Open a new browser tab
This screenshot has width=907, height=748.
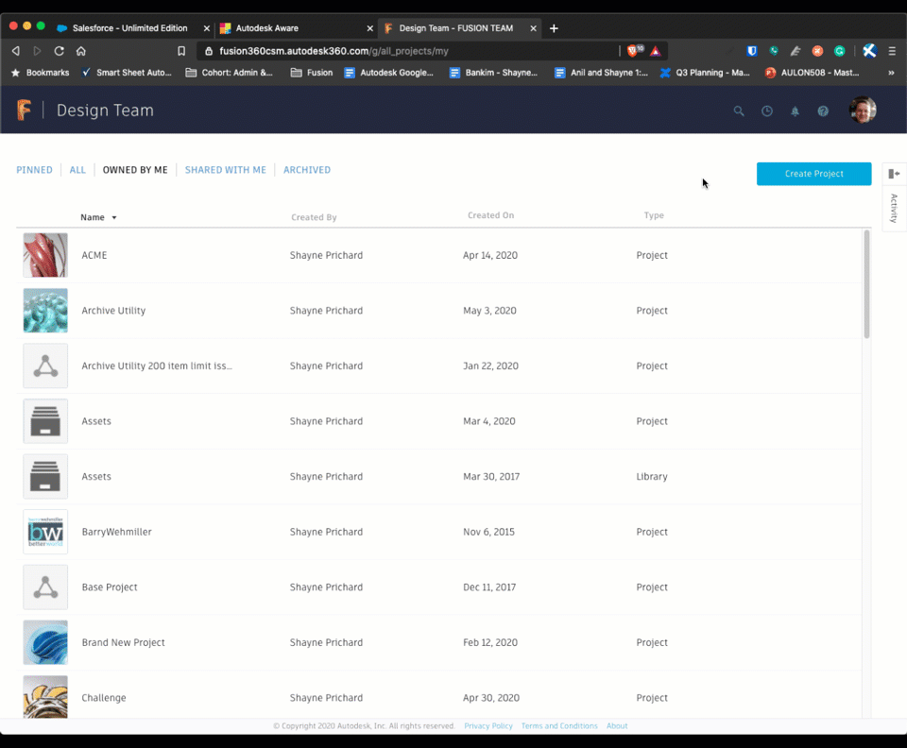[x=554, y=28]
